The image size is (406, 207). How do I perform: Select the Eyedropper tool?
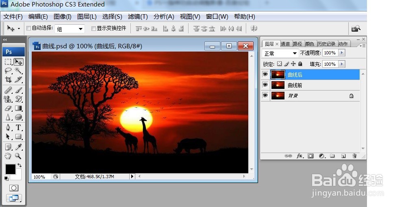pos(18,147)
